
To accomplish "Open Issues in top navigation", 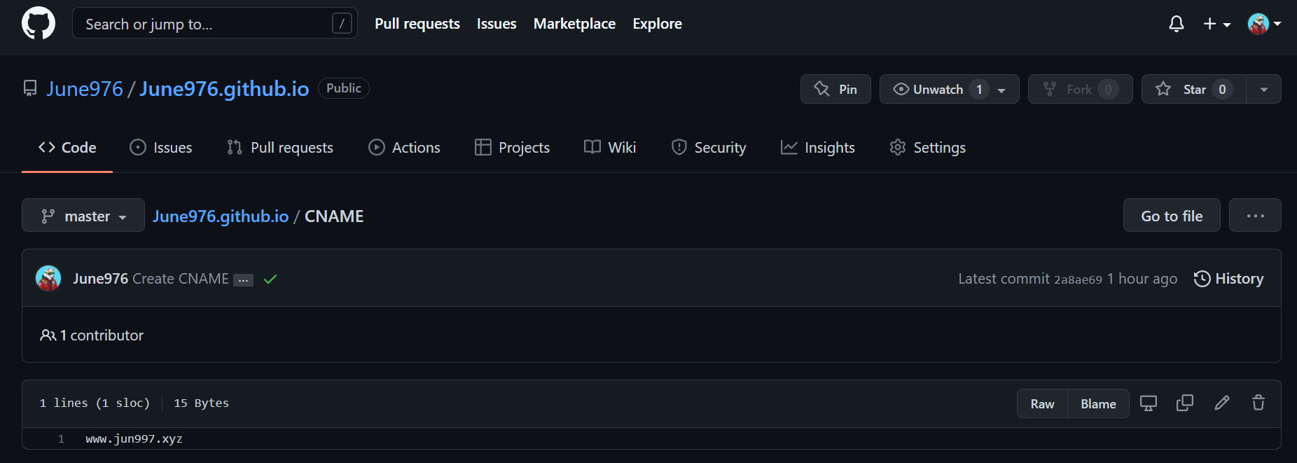I will [497, 24].
